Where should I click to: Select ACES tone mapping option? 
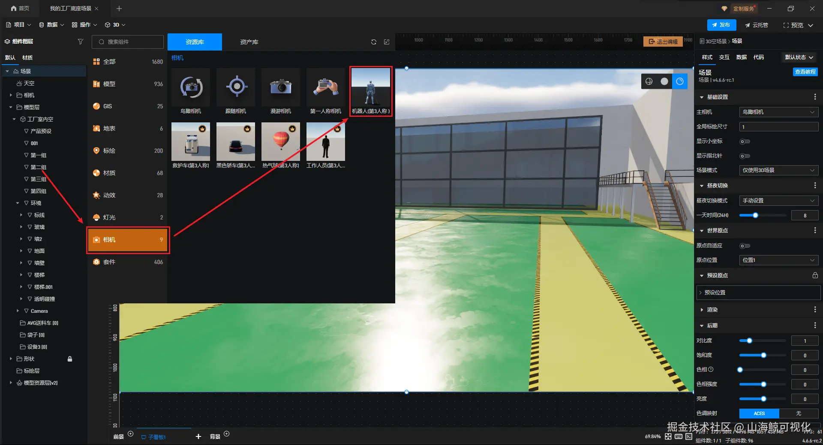tap(759, 413)
